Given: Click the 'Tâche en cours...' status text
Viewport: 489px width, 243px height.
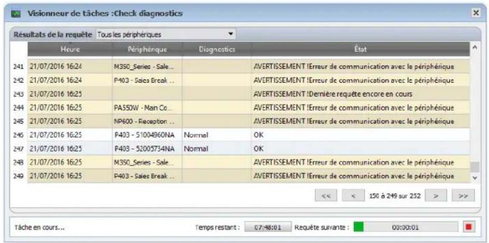Looking at the screenshot, I should click(39, 227).
